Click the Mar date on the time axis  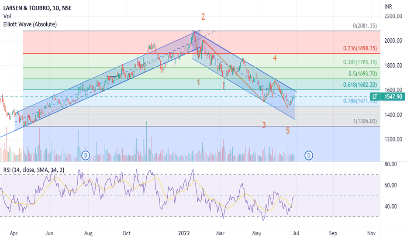[x=220, y=233]
